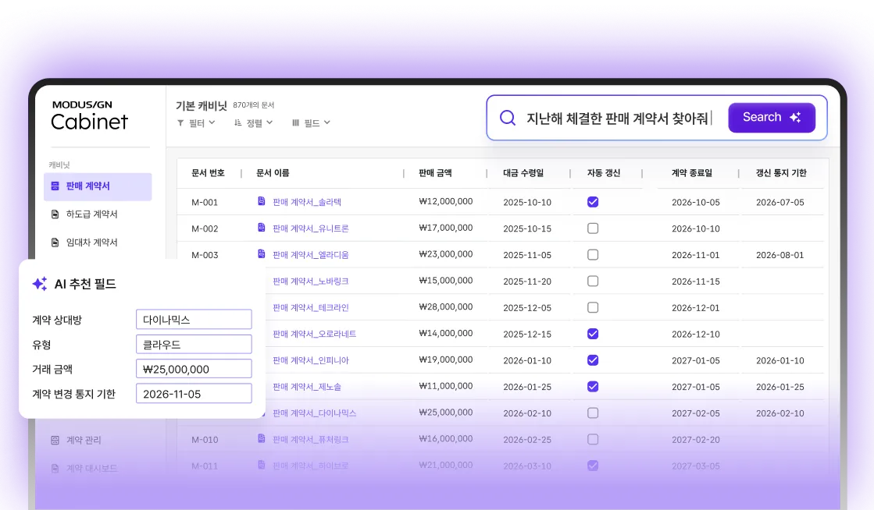Click the 거래 금액 input showing ₩25,000,000
This screenshot has height=510, width=874.
click(194, 368)
